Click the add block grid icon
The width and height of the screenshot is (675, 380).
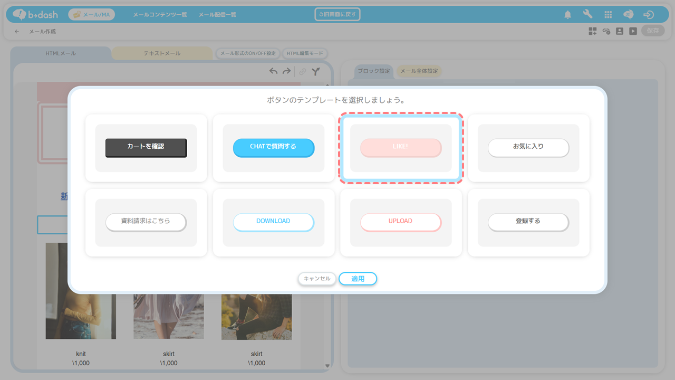point(593,31)
